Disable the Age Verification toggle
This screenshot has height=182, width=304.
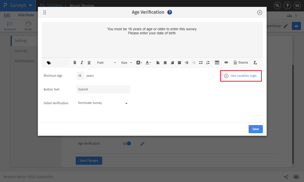coord(127,143)
